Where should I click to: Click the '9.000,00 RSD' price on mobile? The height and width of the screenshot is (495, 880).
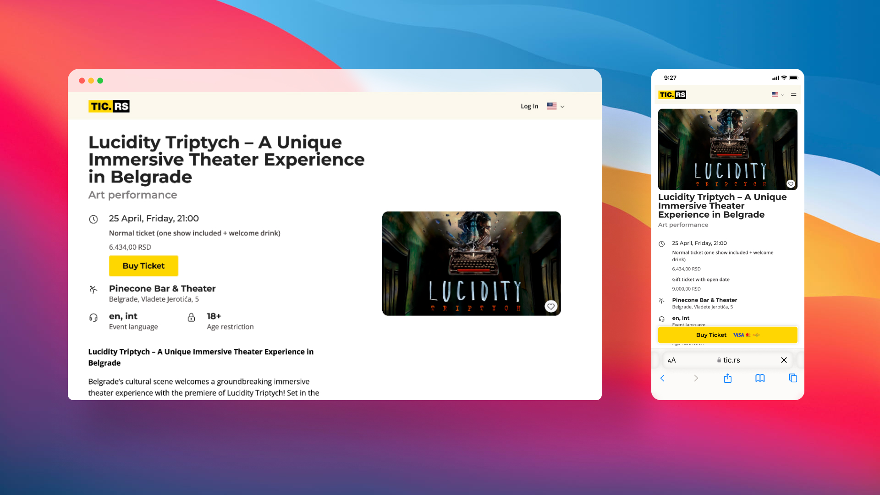tap(687, 289)
